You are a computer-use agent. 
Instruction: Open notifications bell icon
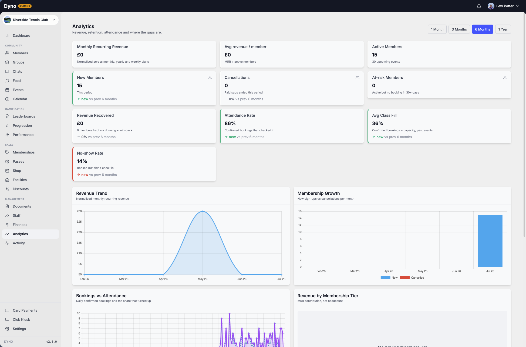[x=479, y=6]
